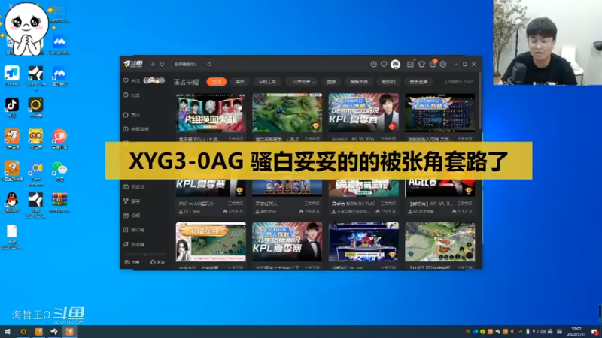Open the Windows Start menu
Image resolution: width=602 pixels, height=338 pixels.
click(7, 331)
